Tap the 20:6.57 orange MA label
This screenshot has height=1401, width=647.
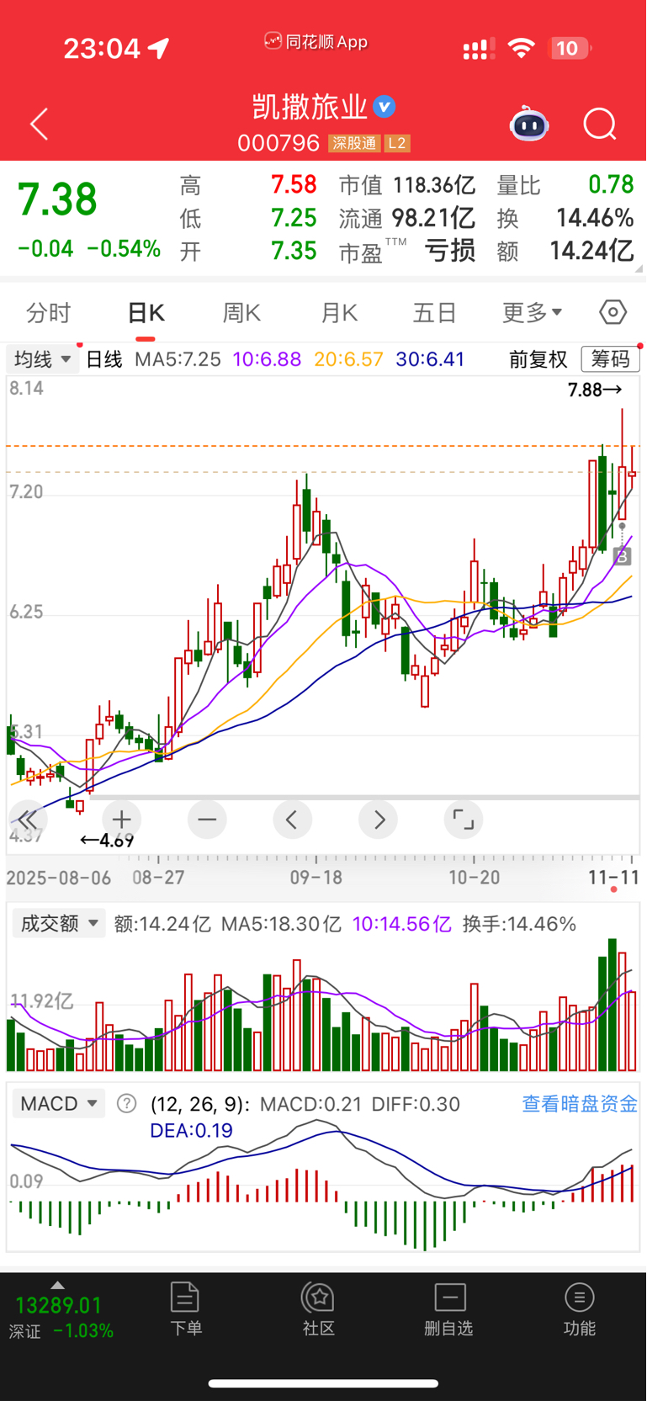tap(348, 359)
